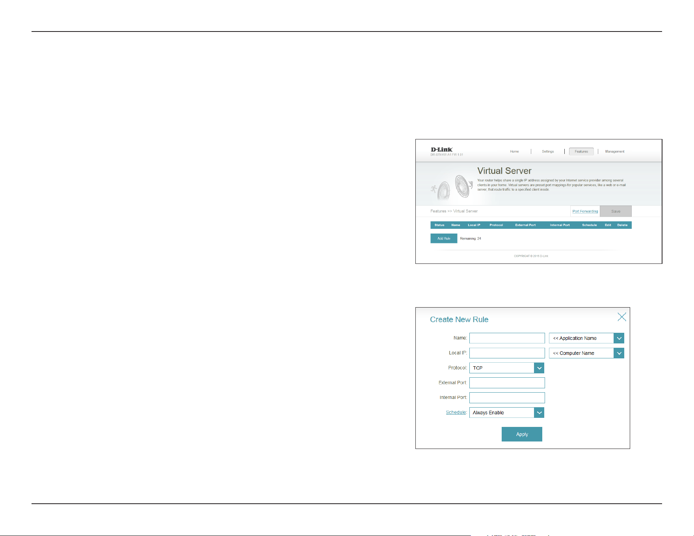This screenshot has height=536, width=694.
Task: Click the Local IP column header
Action: (474, 225)
